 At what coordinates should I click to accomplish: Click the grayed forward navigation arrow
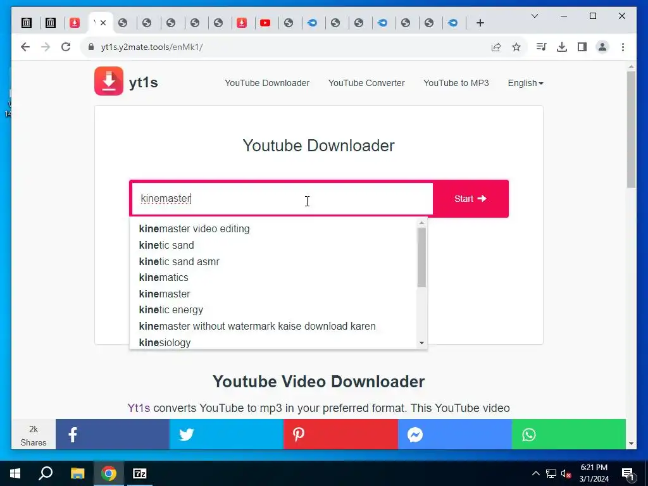pos(46,47)
